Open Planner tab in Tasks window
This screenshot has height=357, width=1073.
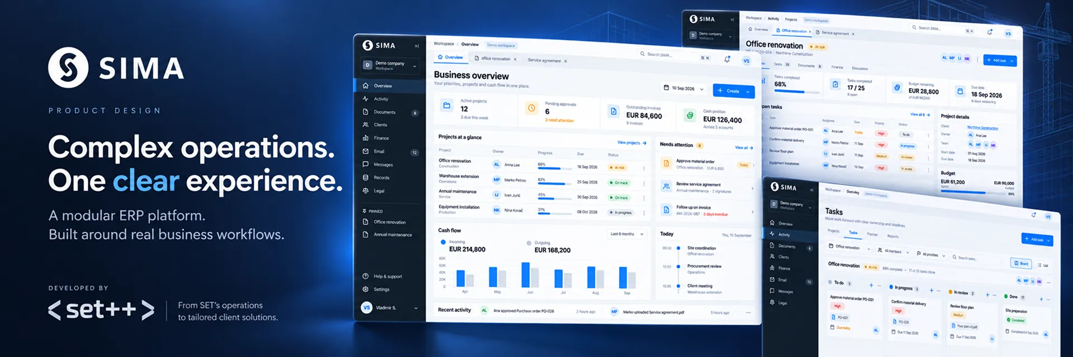tap(872, 234)
